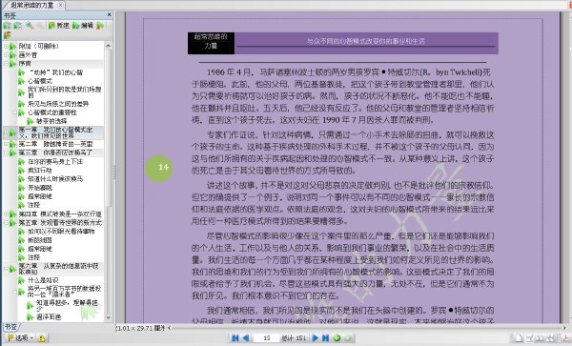This screenshot has height=346, width=572.
Task: Open the 心智模式 bookmark
Action: tap(40, 81)
